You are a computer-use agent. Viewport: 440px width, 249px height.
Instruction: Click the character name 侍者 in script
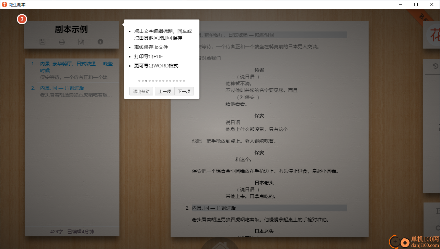point(259,70)
